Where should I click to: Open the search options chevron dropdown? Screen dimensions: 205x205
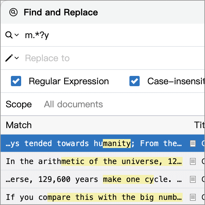[17, 35]
